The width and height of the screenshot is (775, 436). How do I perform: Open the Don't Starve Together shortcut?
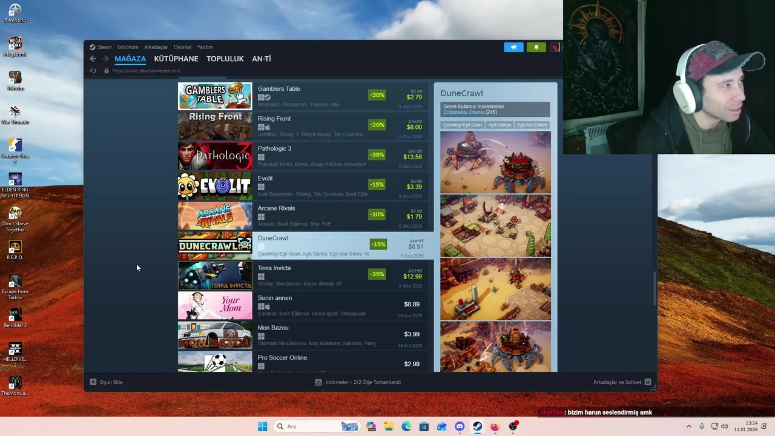pyautogui.click(x=15, y=219)
